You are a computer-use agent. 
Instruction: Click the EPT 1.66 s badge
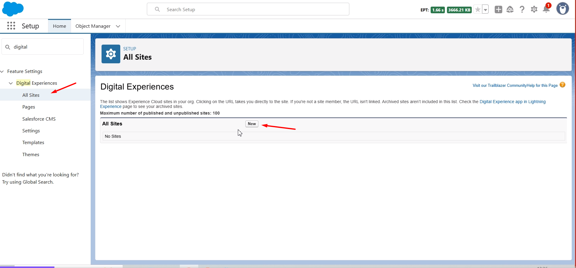click(x=438, y=10)
